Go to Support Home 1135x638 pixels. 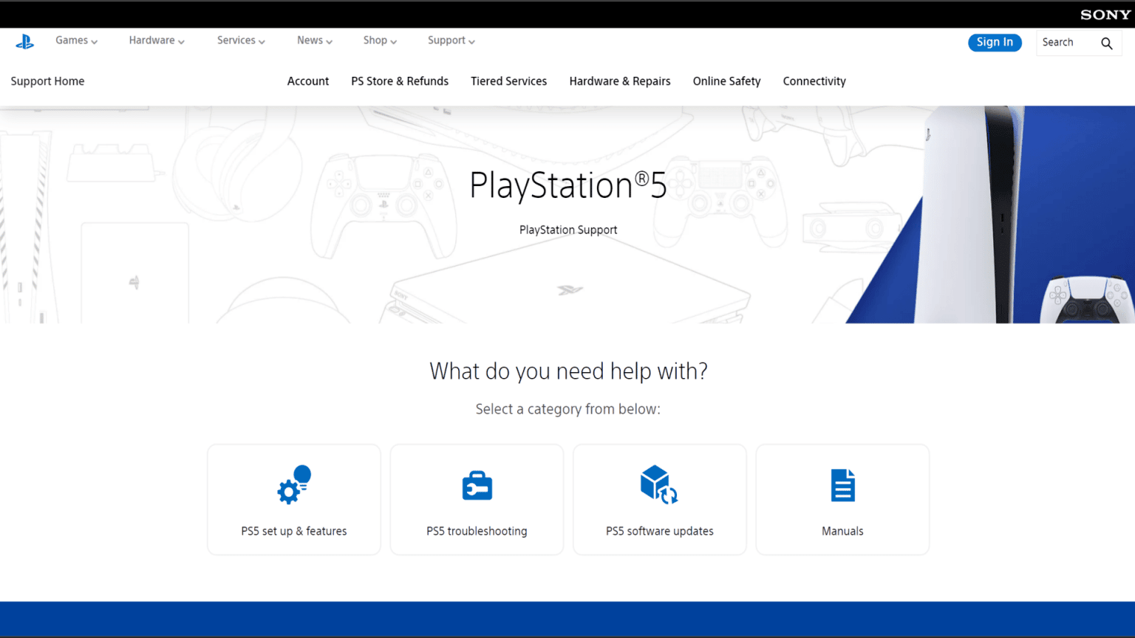47,81
